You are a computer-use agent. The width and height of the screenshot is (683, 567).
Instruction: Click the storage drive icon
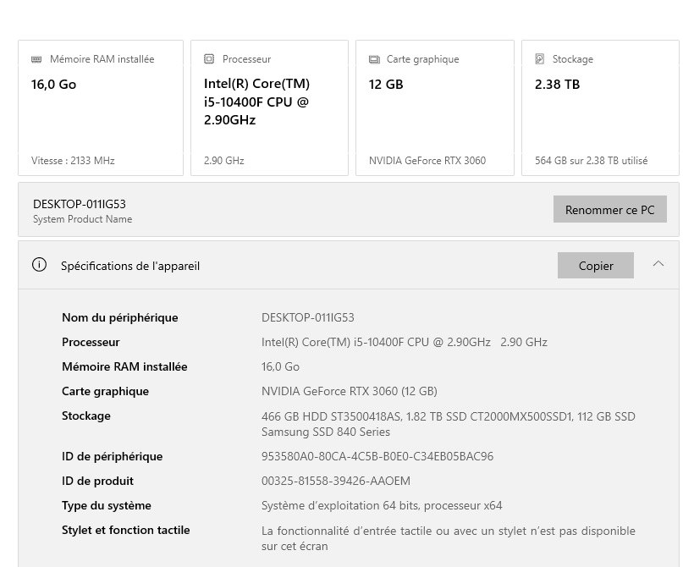pyautogui.click(x=540, y=59)
